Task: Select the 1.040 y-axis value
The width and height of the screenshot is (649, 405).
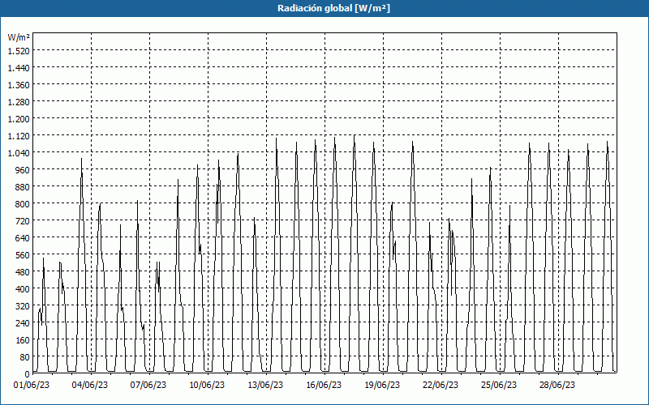Action: tap(19, 153)
